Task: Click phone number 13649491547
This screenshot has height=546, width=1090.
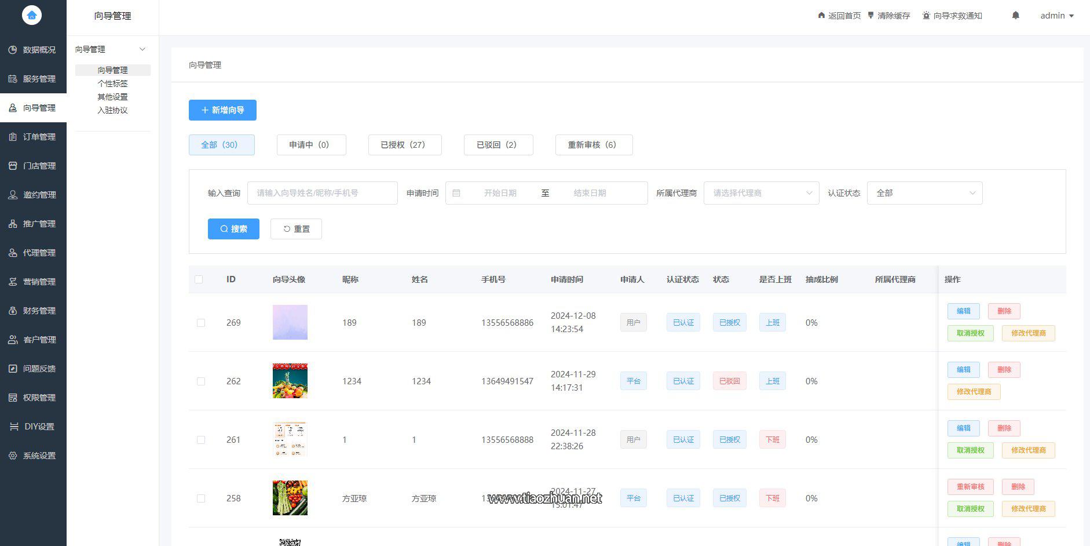Action: pyautogui.click(x=507, y=381)
